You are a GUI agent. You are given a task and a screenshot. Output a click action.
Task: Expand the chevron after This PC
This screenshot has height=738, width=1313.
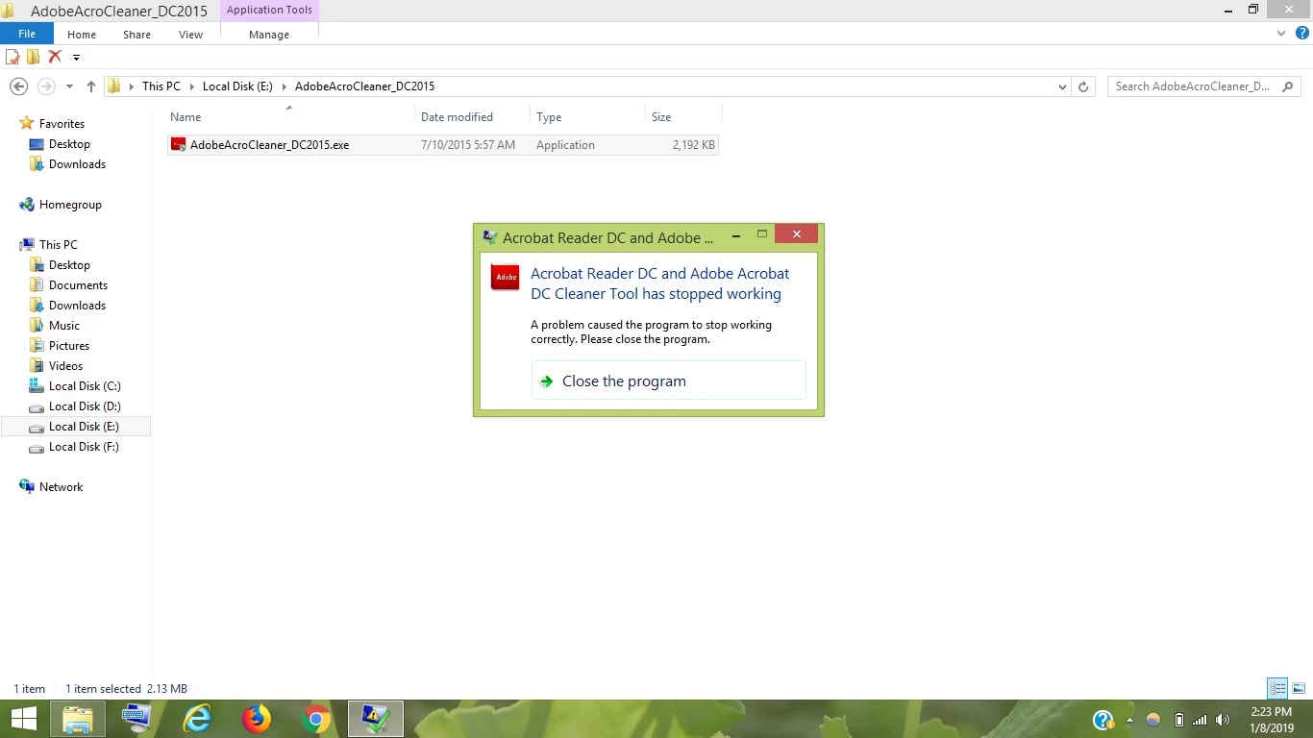pyautogui.click(x=190, y=86)
